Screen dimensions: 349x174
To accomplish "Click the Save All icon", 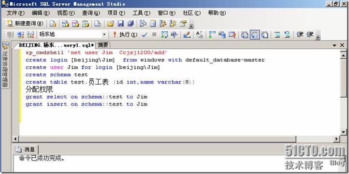I will point(131,23).
